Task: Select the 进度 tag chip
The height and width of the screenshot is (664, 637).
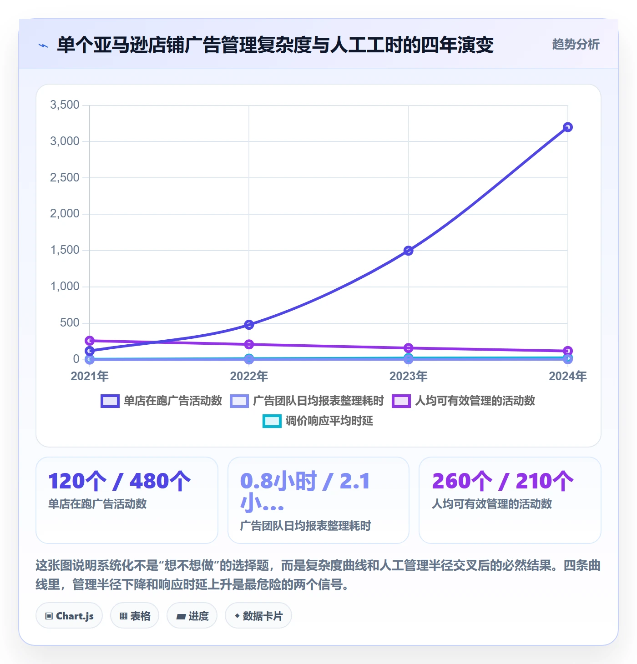Action: point(192,616)
